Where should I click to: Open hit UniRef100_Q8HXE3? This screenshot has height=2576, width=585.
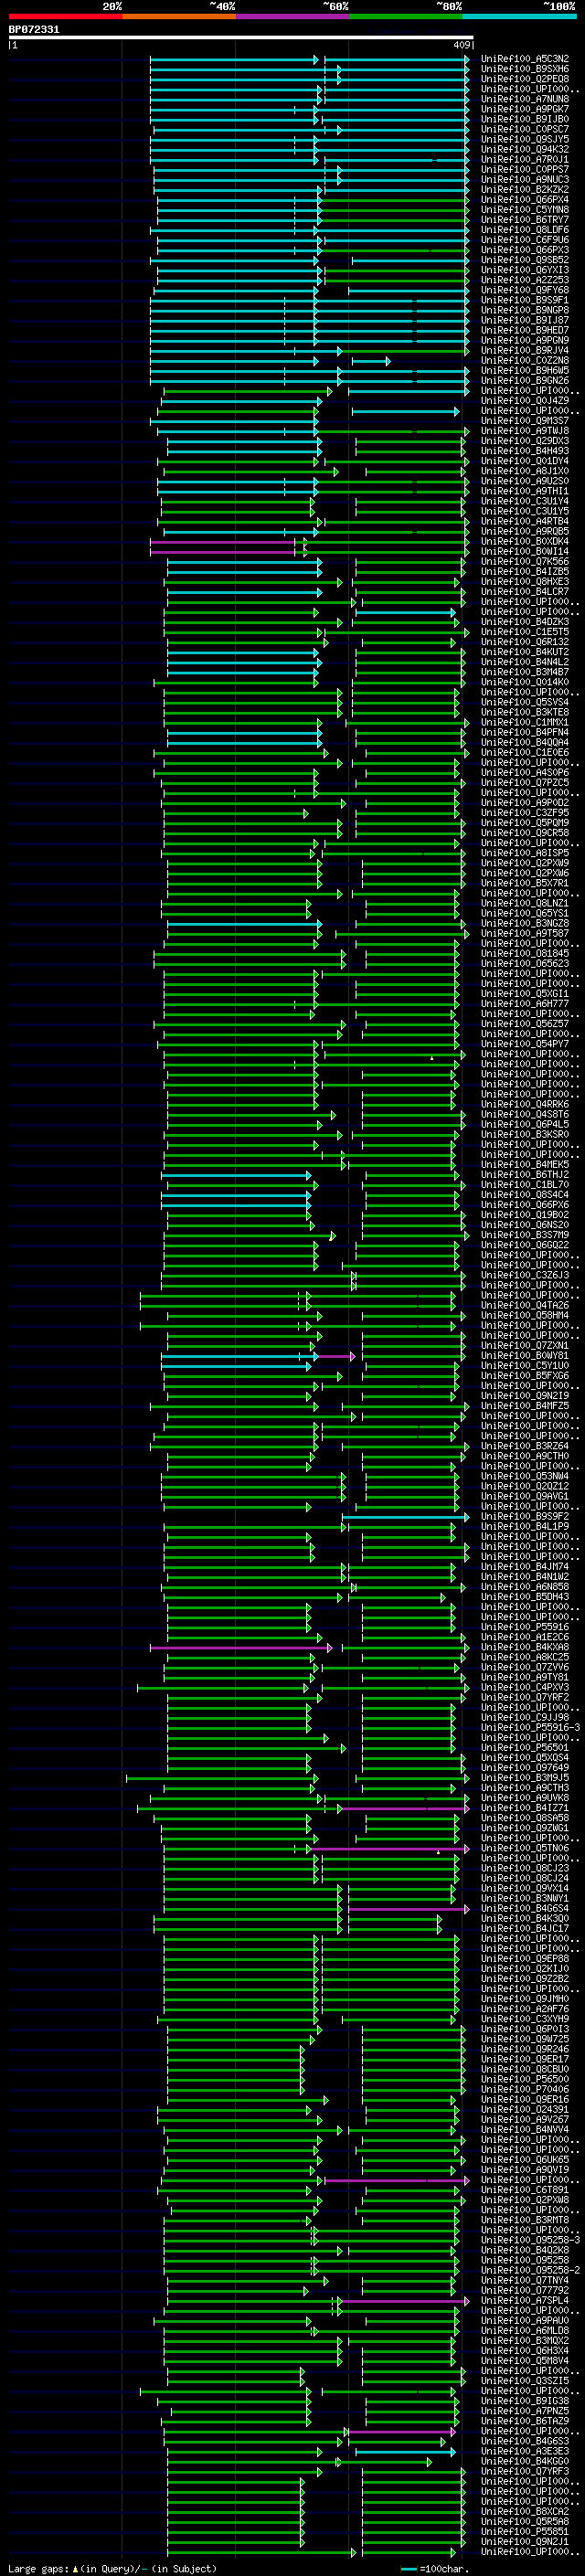[x=525, y=582]
